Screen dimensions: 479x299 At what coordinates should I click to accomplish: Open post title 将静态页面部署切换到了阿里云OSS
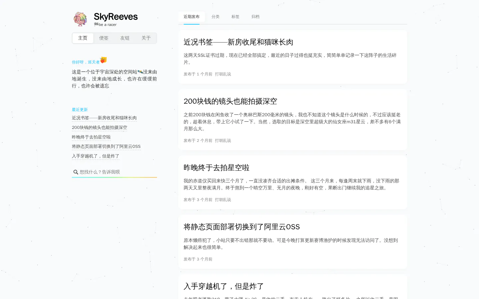[241, 227]
